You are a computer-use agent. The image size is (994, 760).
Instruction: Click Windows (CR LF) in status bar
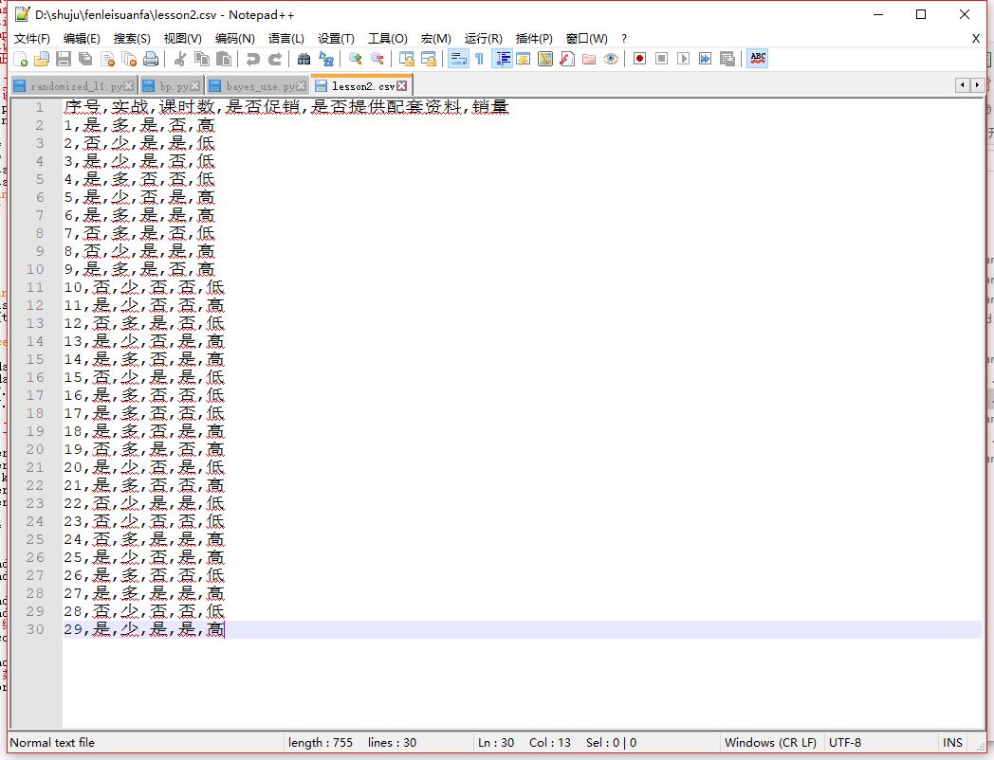point(770,742)
